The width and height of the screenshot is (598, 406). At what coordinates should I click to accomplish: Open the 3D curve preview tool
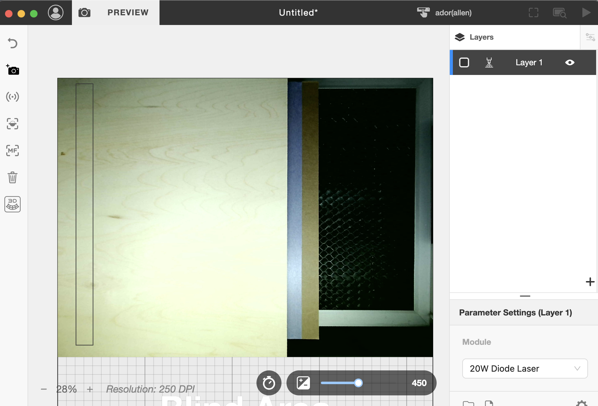pyautogui.click(x=13, y=204)
